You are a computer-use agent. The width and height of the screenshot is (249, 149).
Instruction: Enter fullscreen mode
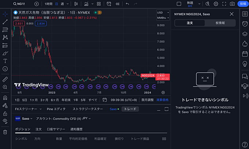click(224, 4)
